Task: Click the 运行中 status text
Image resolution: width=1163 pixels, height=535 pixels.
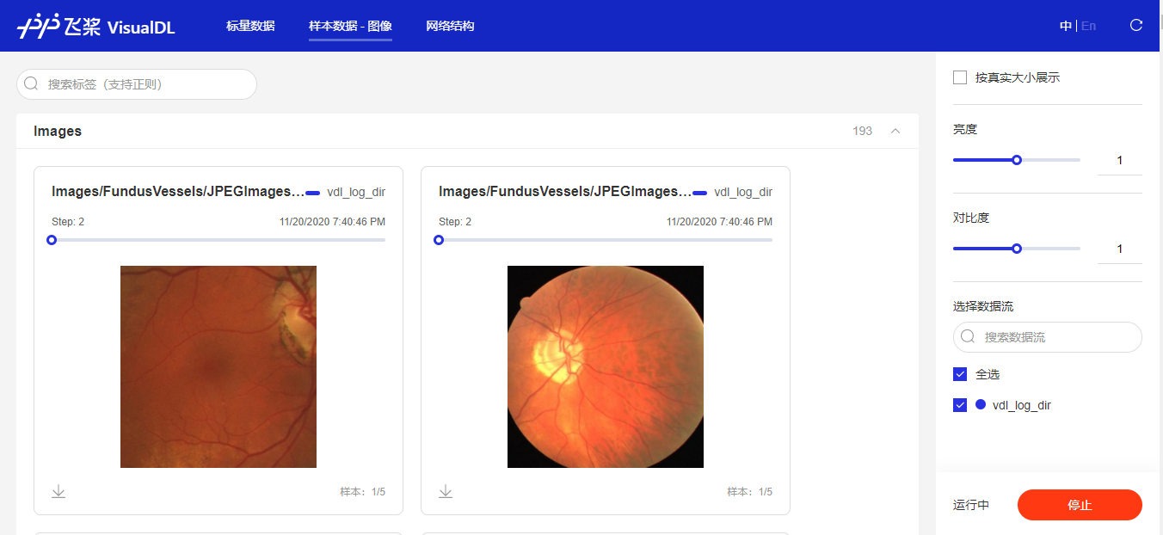Action: pyautogui.click(x=971, y=505)
